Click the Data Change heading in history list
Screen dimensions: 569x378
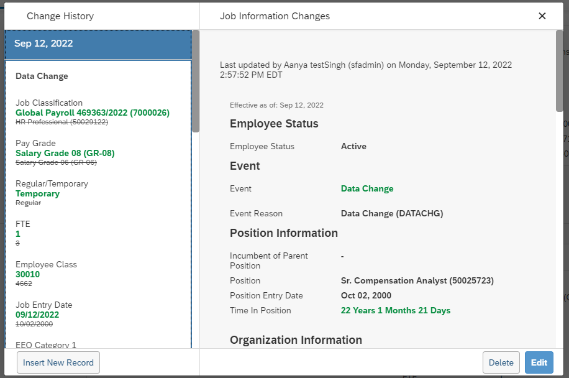pyautogui.click(x=42, y=76)
